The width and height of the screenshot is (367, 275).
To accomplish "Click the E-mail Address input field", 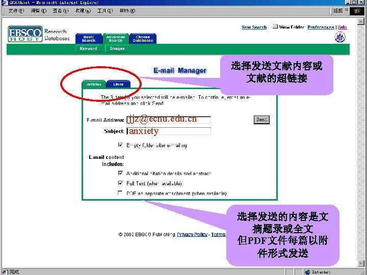I will 169,120.
